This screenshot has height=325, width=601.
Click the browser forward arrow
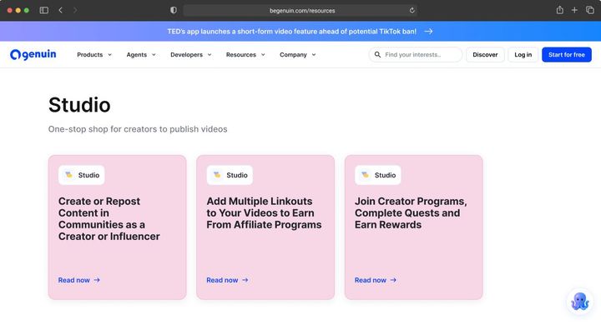75,10
